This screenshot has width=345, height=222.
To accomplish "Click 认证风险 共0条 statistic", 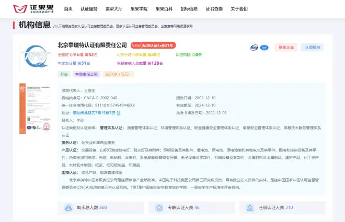I will tap(189, 55).
